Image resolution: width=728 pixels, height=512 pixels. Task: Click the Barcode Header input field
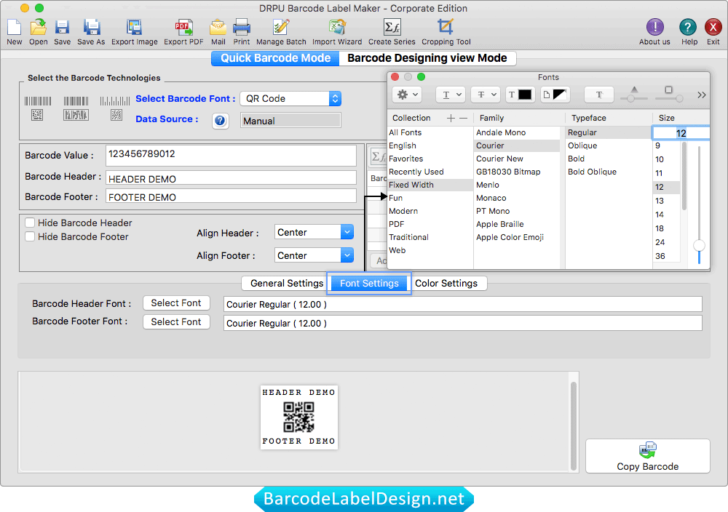pos(231,179)
